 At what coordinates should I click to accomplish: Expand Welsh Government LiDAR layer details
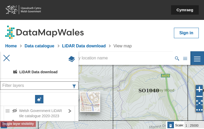tap(70, 111)
